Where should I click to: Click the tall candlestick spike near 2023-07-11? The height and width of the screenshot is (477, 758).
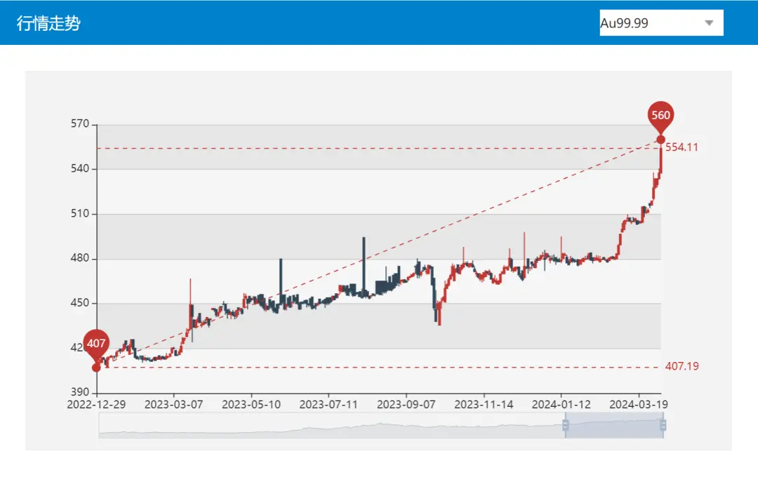click(x=364, y=260)
